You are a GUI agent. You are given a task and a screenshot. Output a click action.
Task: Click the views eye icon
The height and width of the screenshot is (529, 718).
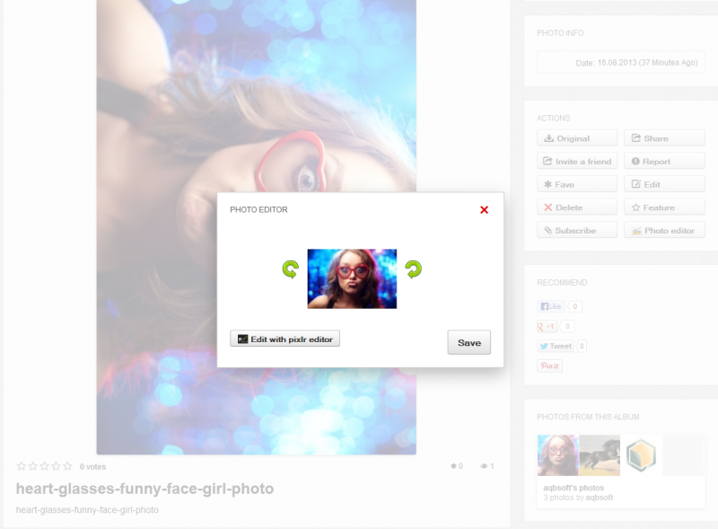[x=484, y=466]
